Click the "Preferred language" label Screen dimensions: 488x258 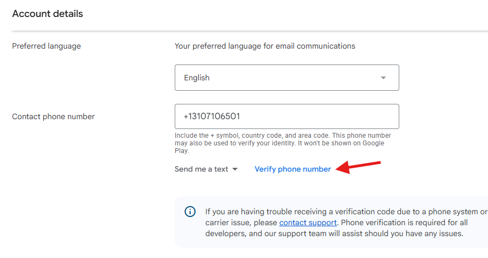(47, 46)
